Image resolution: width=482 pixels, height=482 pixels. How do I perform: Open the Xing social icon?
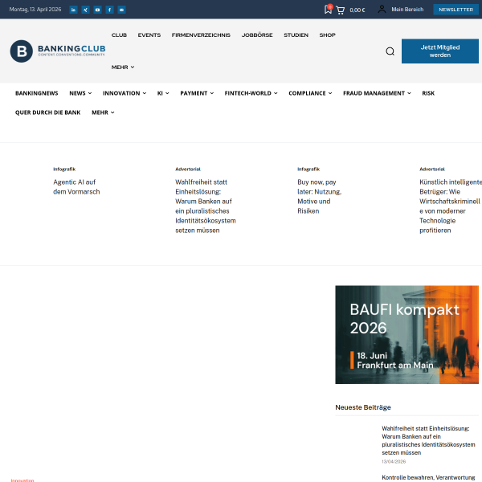tap(85, 10)
